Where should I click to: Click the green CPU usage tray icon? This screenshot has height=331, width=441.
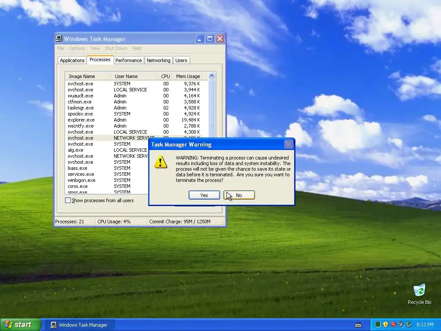coord(378,325)
